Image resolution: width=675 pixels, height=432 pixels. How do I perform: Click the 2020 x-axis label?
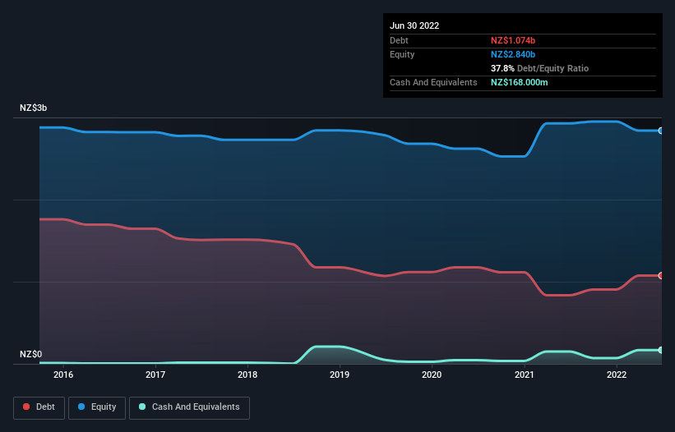pos(432,375)
